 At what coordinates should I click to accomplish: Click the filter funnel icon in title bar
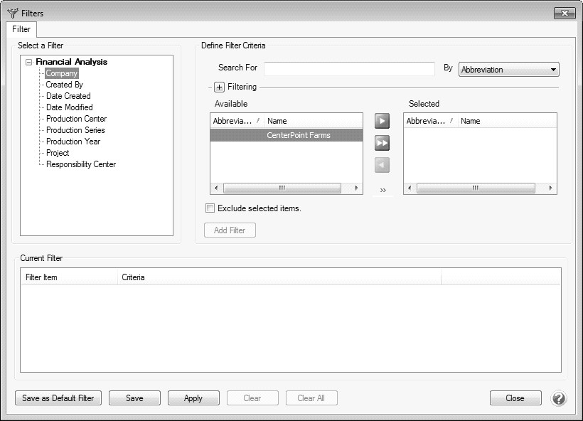12,13
